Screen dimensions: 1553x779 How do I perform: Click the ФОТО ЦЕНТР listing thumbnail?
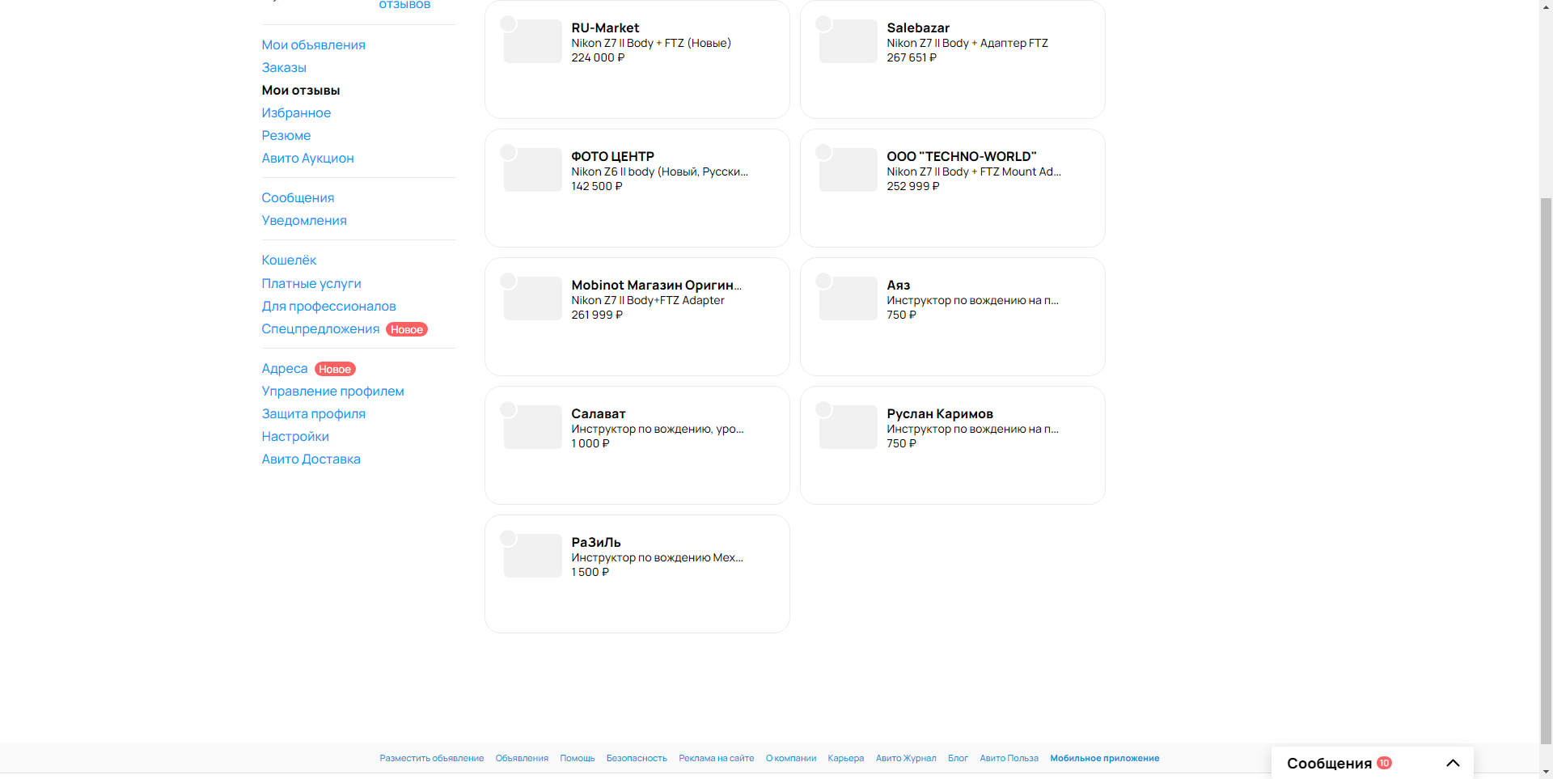(533, 170)
